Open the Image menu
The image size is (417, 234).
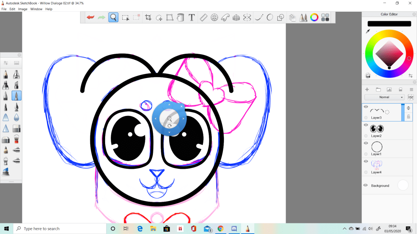coord(23,9)
